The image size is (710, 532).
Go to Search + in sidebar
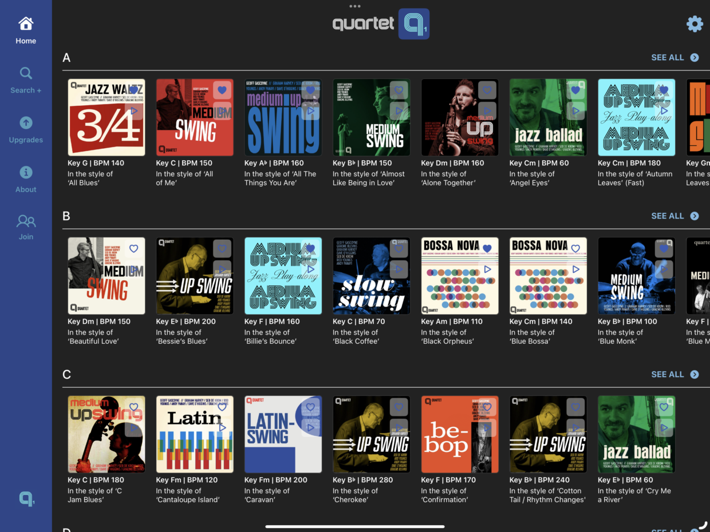point(26,80)
